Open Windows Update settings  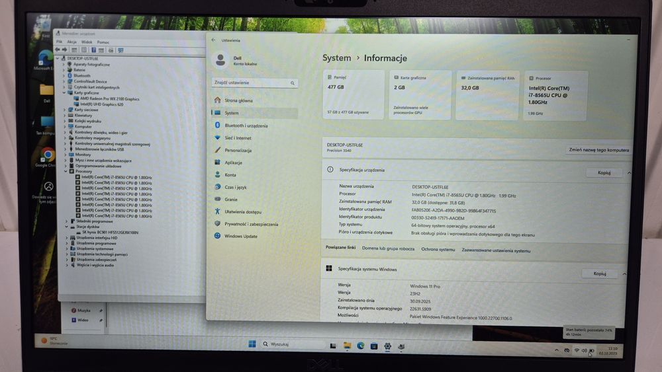pos(241,237)
